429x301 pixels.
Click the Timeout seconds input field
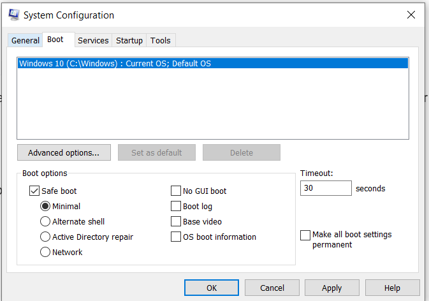pos(325,188)
